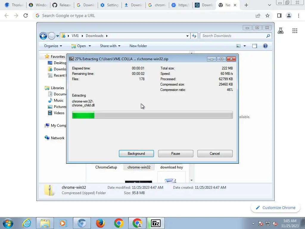This screenshot has width=305, height=229.
Task: Switch to the Windows tab
Action: pyautogui.click(x=38, y=5)
